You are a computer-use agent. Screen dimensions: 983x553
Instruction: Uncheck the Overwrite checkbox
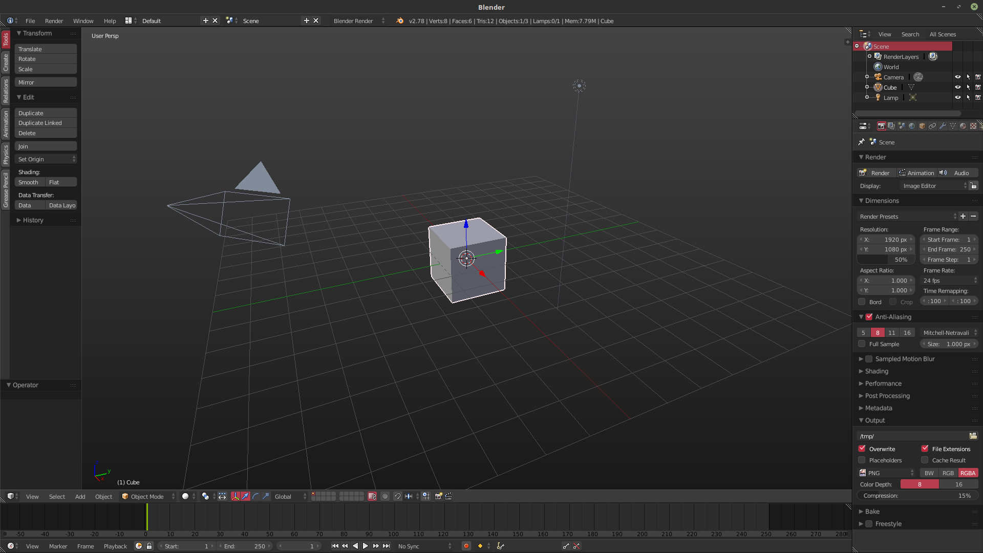862,449
